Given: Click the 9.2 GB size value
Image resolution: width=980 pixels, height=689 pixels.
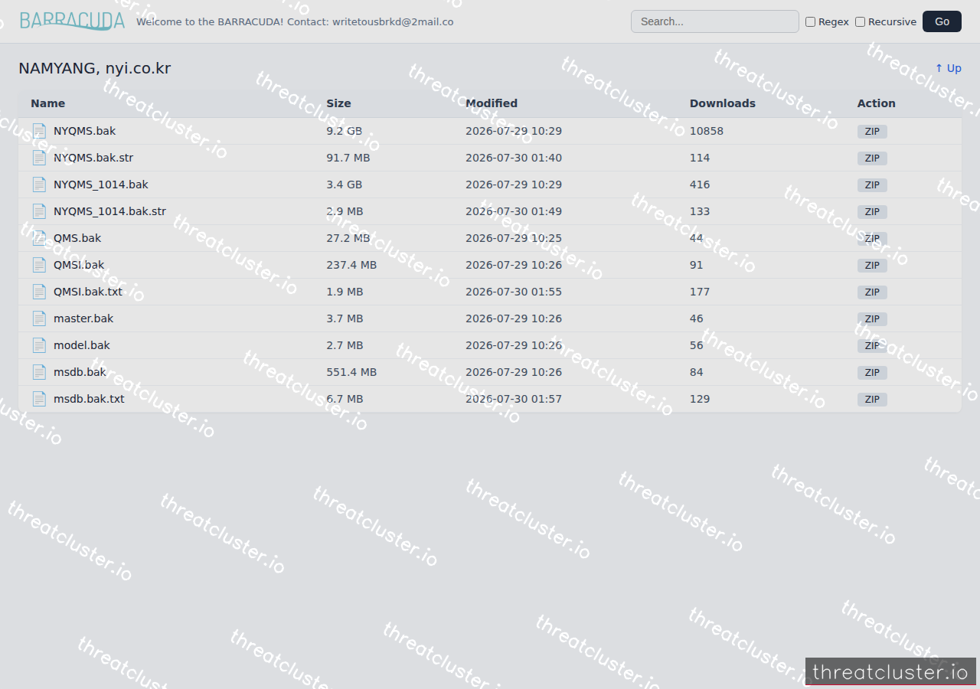Looking at the screenshot, I should pyautogui.click(x=345, y=131).
